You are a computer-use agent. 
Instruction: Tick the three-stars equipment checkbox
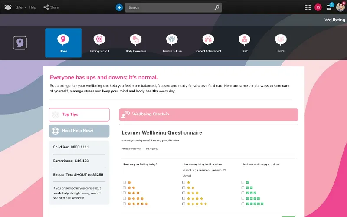click(183, 193)
